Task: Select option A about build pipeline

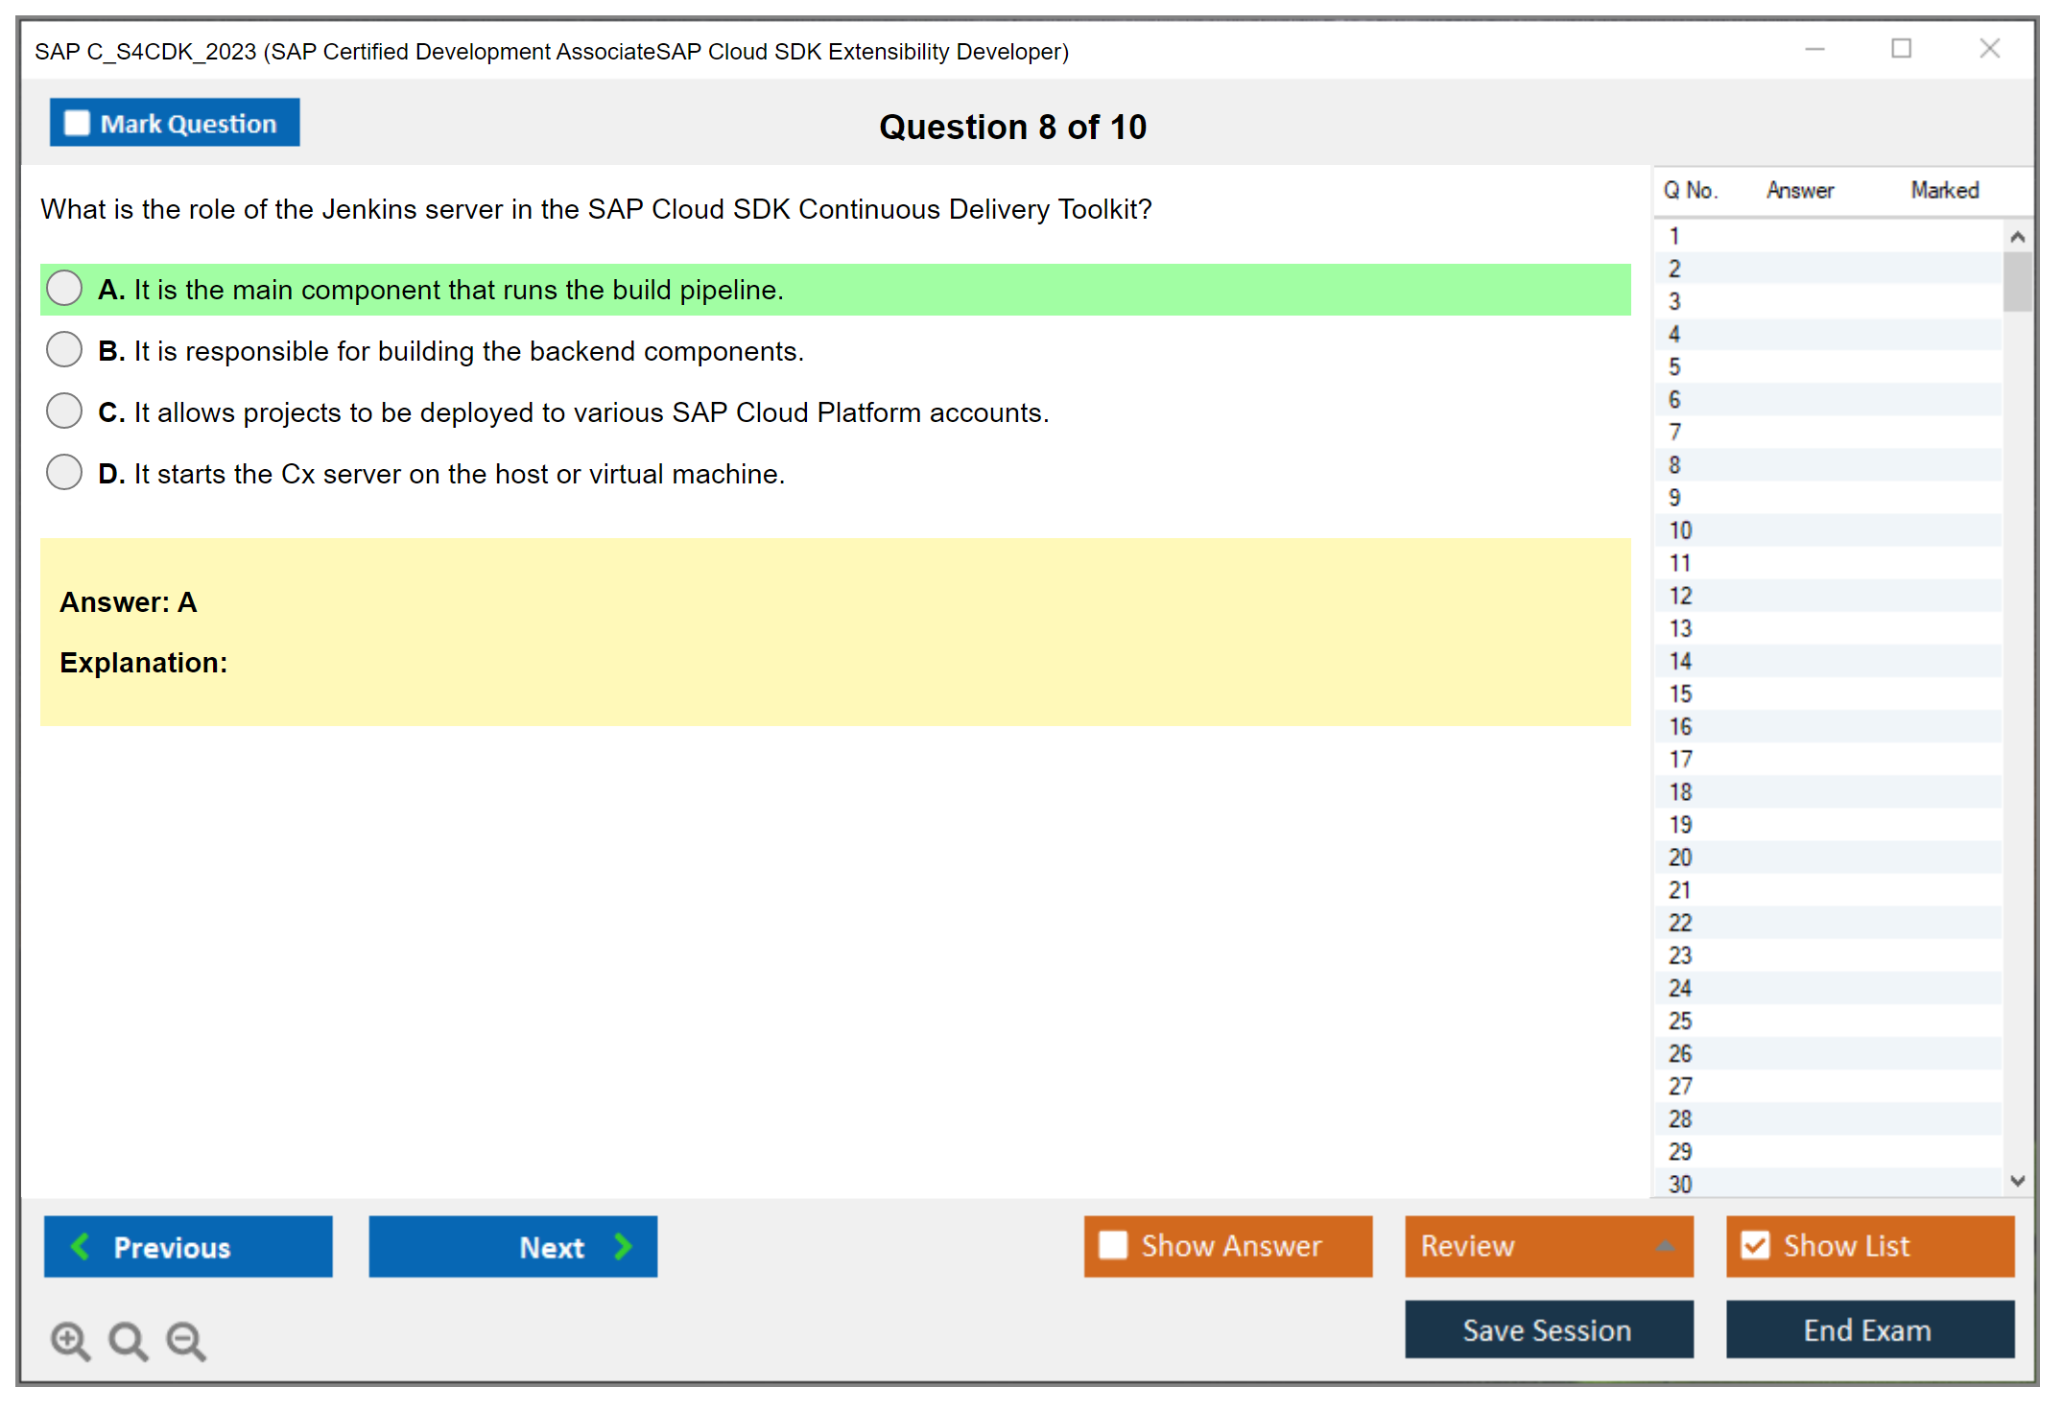Action: [x=64, y=289]
